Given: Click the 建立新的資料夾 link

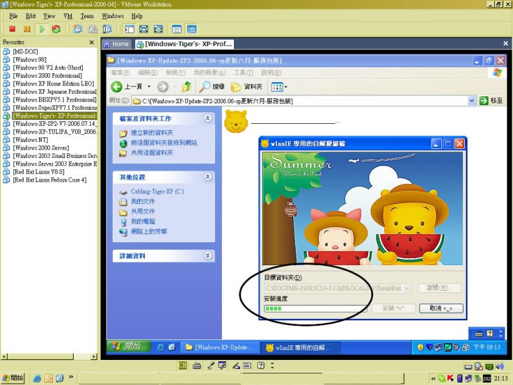Looking at the screenshot, I should [x=152, y=133].
